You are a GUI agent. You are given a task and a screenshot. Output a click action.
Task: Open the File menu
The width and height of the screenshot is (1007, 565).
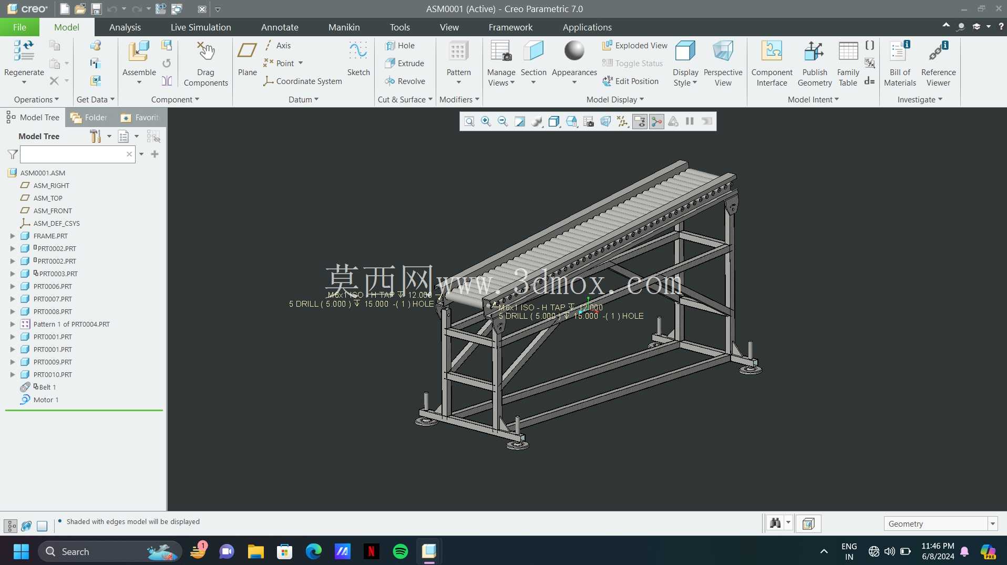pyautogui.click(x=19, y=27)
